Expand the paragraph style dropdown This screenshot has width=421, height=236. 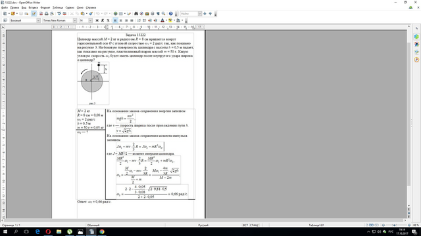click(x=38, y=20)
